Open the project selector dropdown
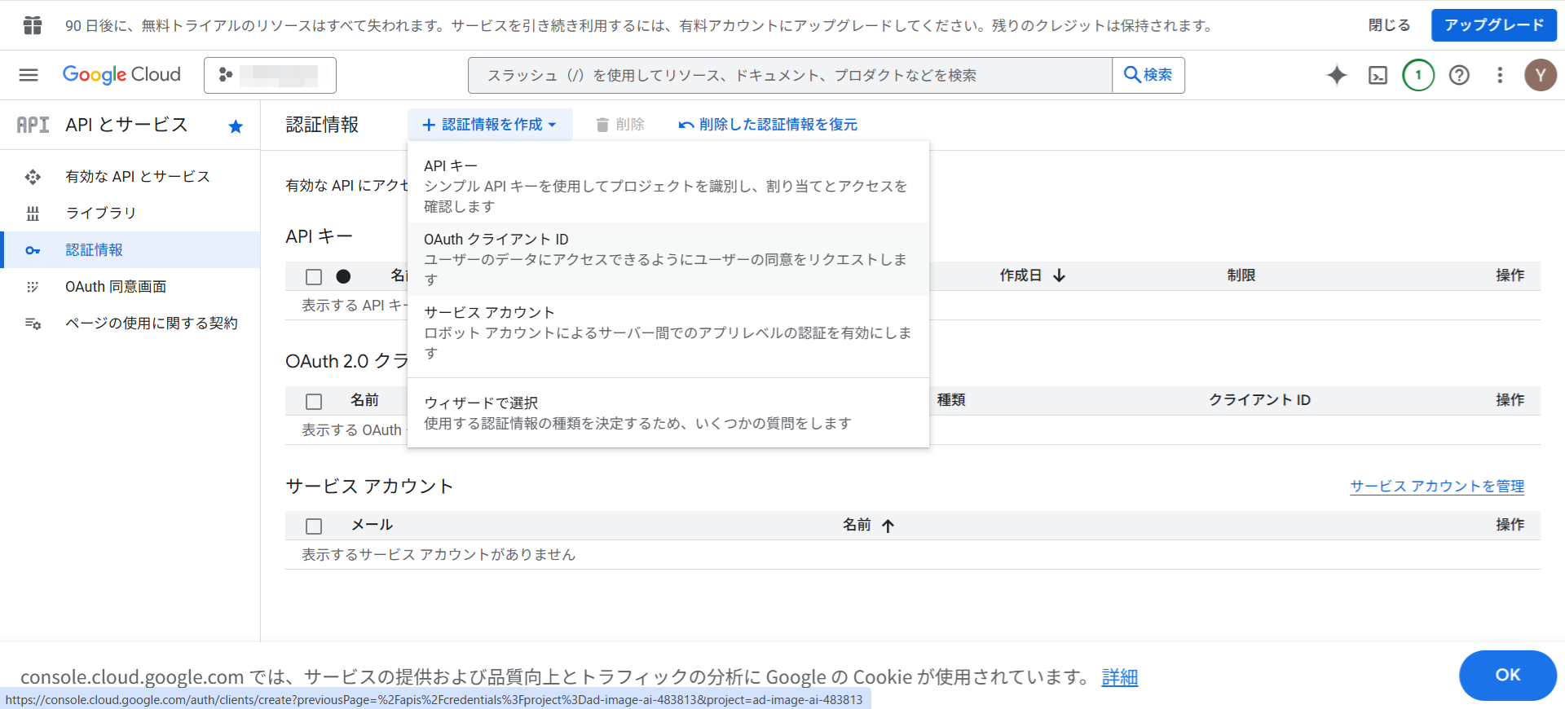 coord(270,75)
